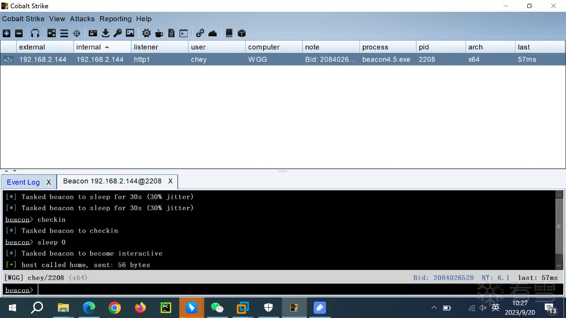
Task: Open WeChat from the taskbar
Action: click(x=217, y=308)
